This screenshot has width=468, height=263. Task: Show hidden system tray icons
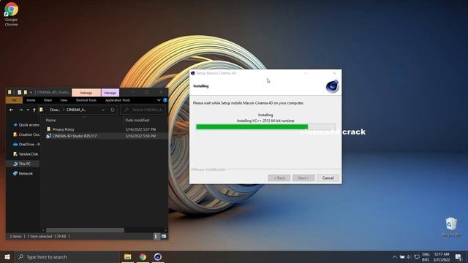[x=395, y=256]
